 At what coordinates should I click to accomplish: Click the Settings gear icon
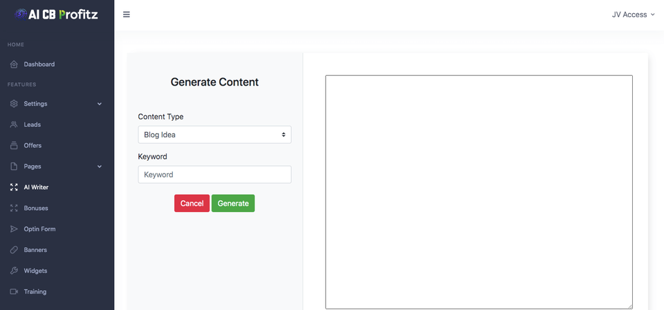pyautogui.click(x=14, y=104)
